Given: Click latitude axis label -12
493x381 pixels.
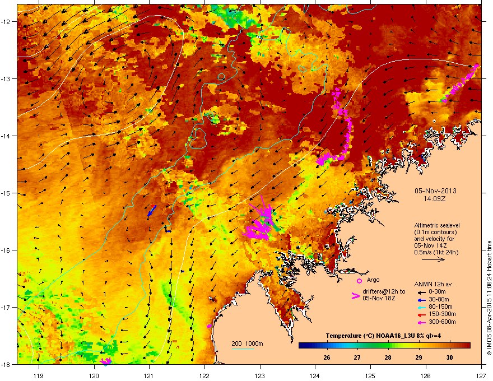Looking at the screenshot, I should pyautogui.click(x=6, y=22).
